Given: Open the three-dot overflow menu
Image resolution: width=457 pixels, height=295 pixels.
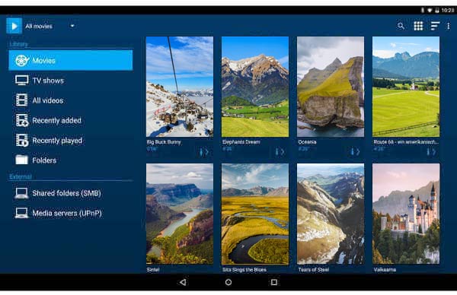Looking at the screenshot, I should click(x=449, y=26).
